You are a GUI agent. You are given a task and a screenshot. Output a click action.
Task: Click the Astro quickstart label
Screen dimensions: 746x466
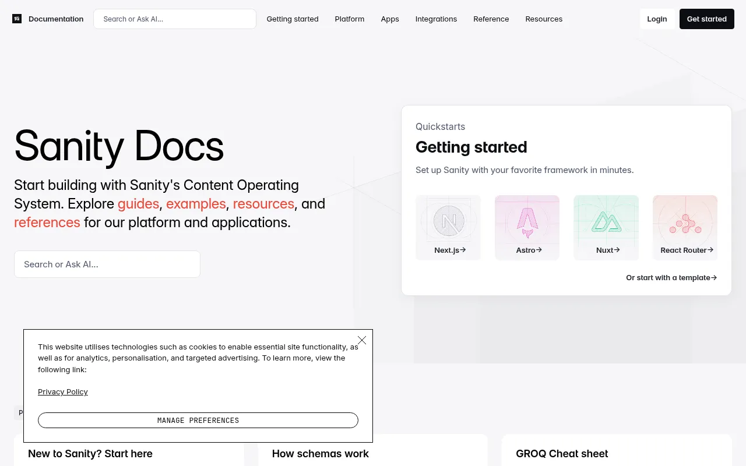529,250
